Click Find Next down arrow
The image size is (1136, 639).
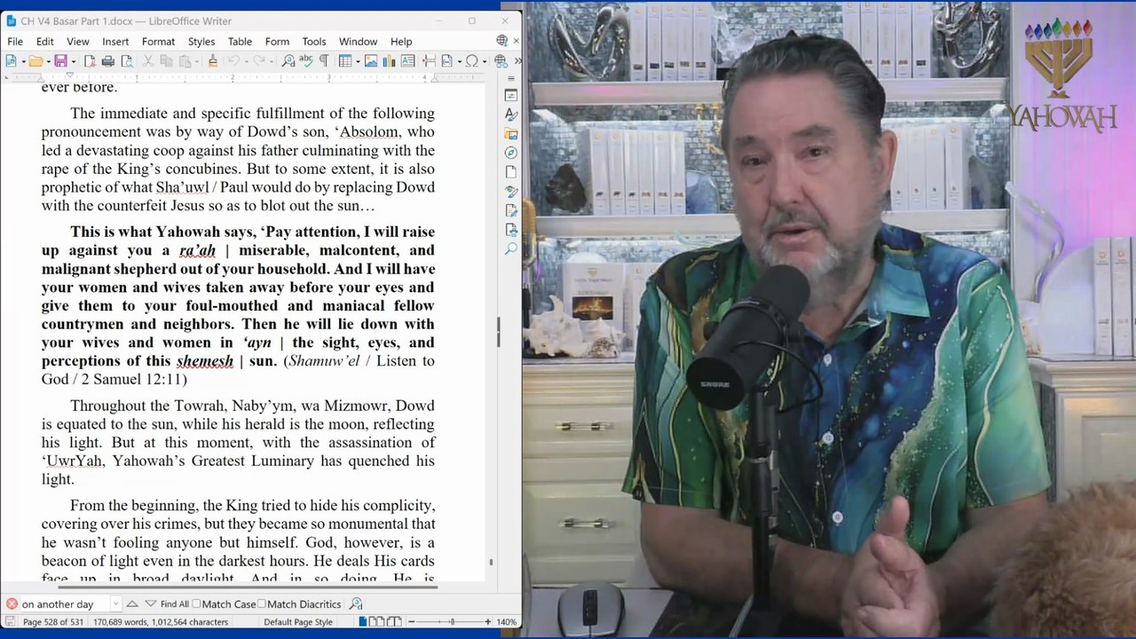click(149, 603)
